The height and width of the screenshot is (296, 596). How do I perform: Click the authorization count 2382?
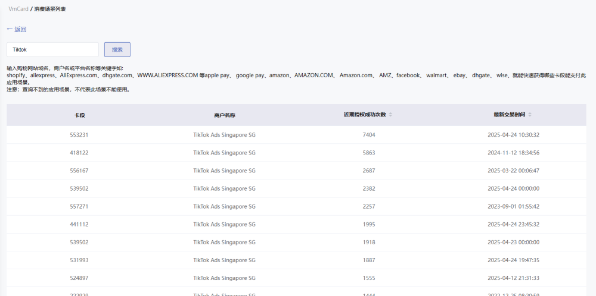click(369, 189)
